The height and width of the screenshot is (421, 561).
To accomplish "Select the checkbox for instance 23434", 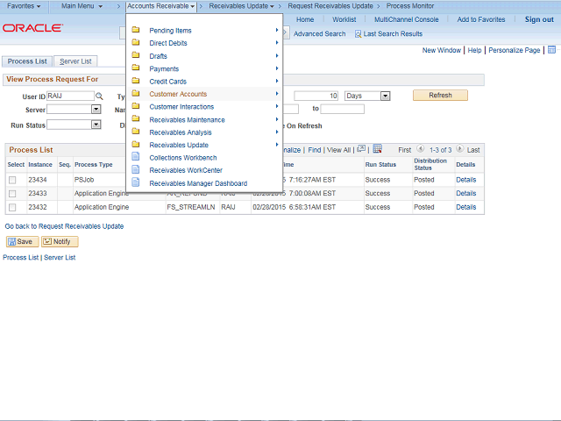I will click(x=12, y=180).
